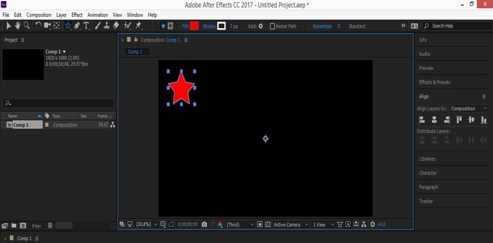This screenshot has width=493, height=243.
Task: Align layers to top edge
Action: pyautogui.click(x=459, y=120)
